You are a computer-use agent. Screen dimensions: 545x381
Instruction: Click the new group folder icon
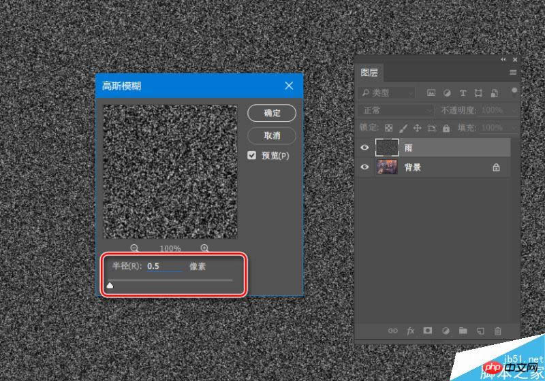click(463, 331)
